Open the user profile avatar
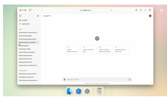167x99 pixels. pos(150,16)
